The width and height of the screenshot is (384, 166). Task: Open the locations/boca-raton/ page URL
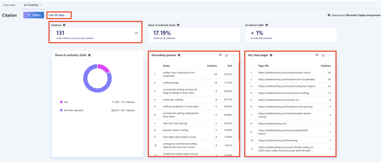click(285, 73)
